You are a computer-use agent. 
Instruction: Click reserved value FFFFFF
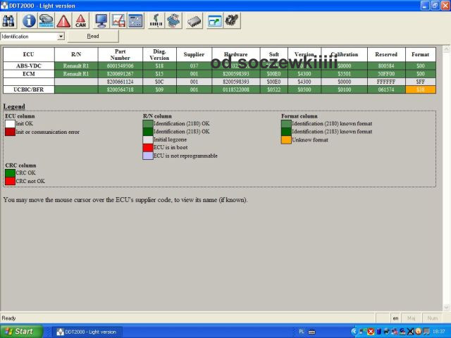[386, 82]
